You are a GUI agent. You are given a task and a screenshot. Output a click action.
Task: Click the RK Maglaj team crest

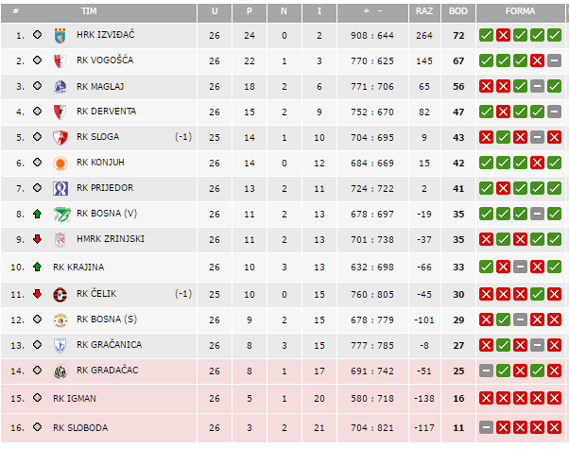[x=60, y=86]
